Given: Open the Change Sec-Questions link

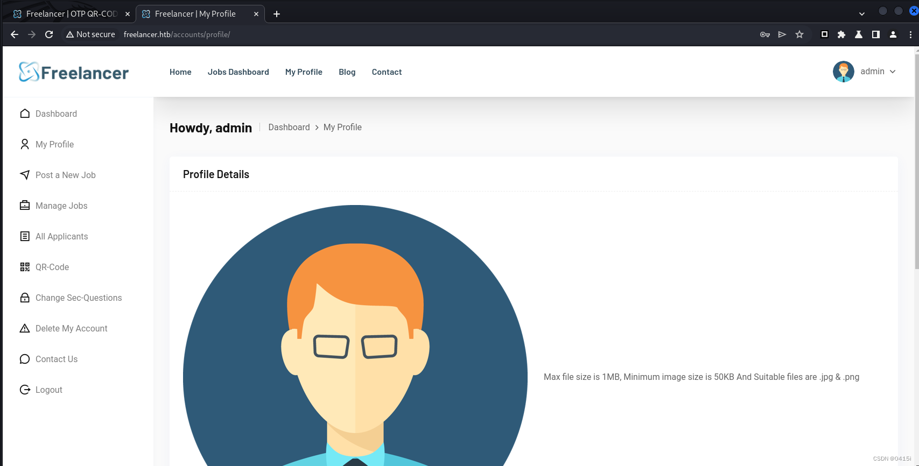Looking at the screenshot, I should [79, 298].
